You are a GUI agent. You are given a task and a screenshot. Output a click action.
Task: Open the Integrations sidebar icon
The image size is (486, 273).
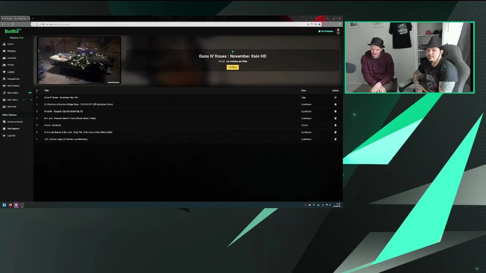click(4, 79)
